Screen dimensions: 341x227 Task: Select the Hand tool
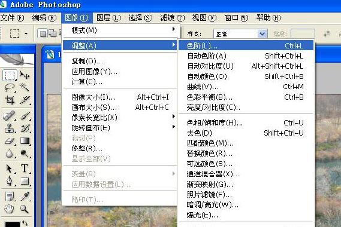10,209
